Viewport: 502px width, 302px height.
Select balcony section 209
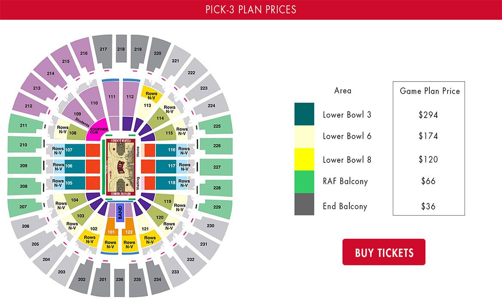24,166
